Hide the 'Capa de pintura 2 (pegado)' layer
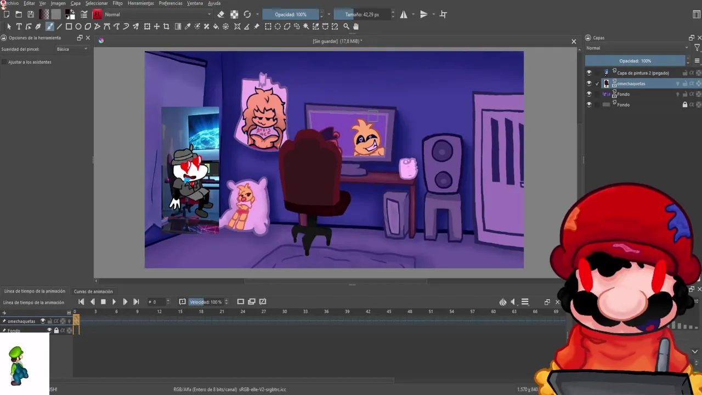This screenshot has width=702, height=395. (589, 72)
